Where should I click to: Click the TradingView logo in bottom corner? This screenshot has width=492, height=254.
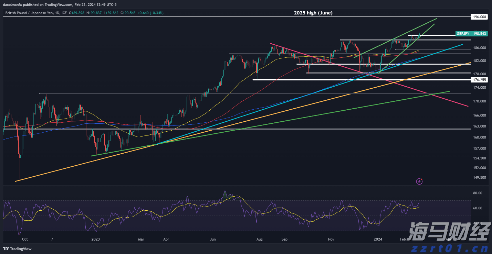coord(18,249)
